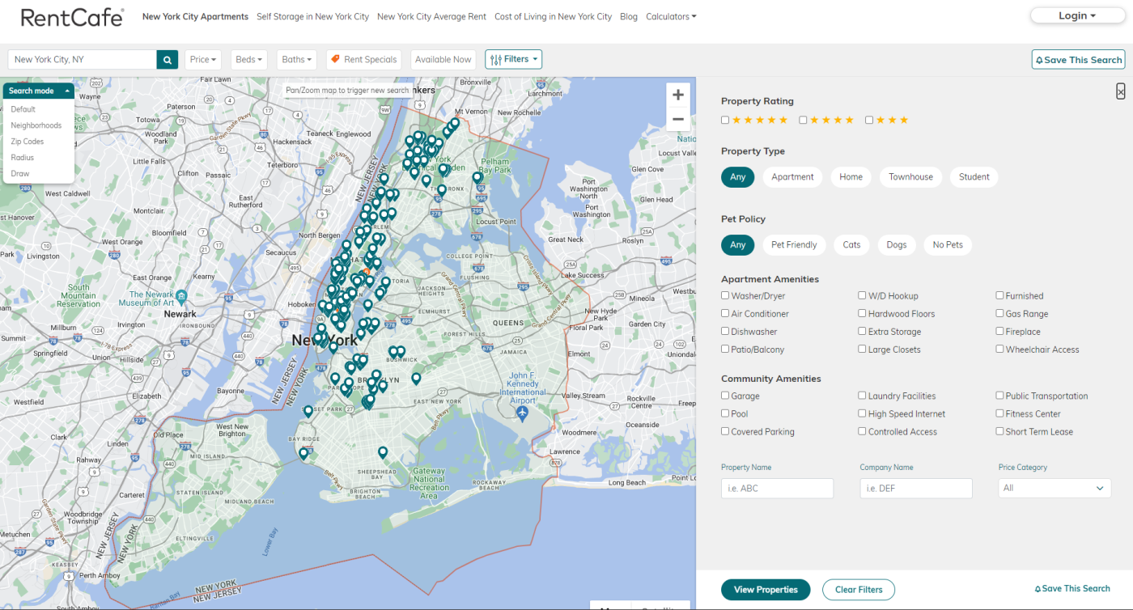The image size is (1133, 610).
Task: Zoom out on the map
Action: coord(677,119)
